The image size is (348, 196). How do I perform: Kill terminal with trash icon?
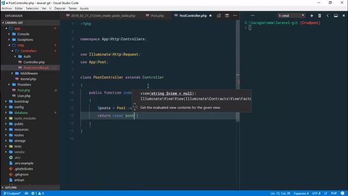320,16
